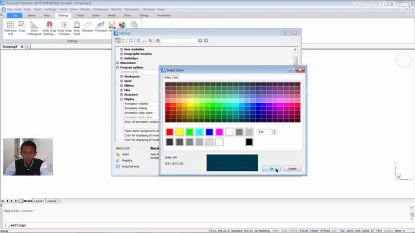Expand the Workspace tree node
Image resolution: width=415 pixels, height=233 pixels.
pos(121,76)
